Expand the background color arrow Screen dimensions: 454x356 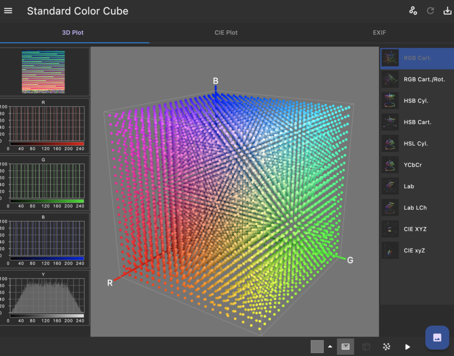[330, 347]
